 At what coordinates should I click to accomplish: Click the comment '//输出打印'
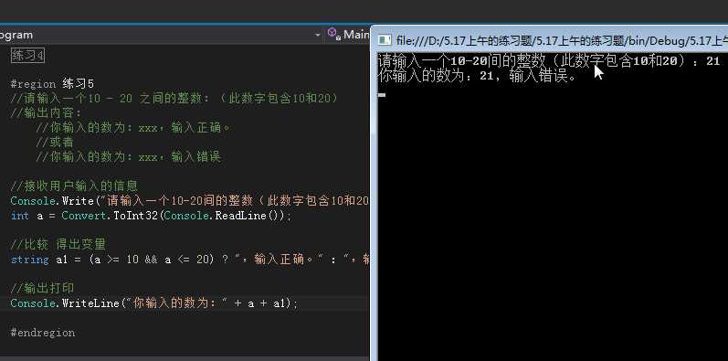(x=42, y=289)
